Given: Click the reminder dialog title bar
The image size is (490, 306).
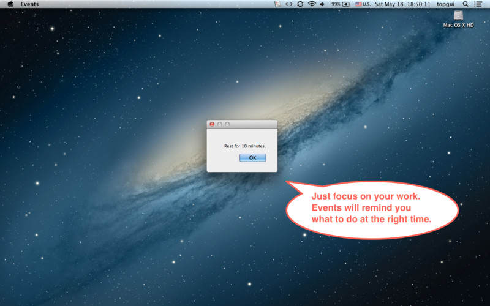Looking at the screenshot, I should (242, 124).
